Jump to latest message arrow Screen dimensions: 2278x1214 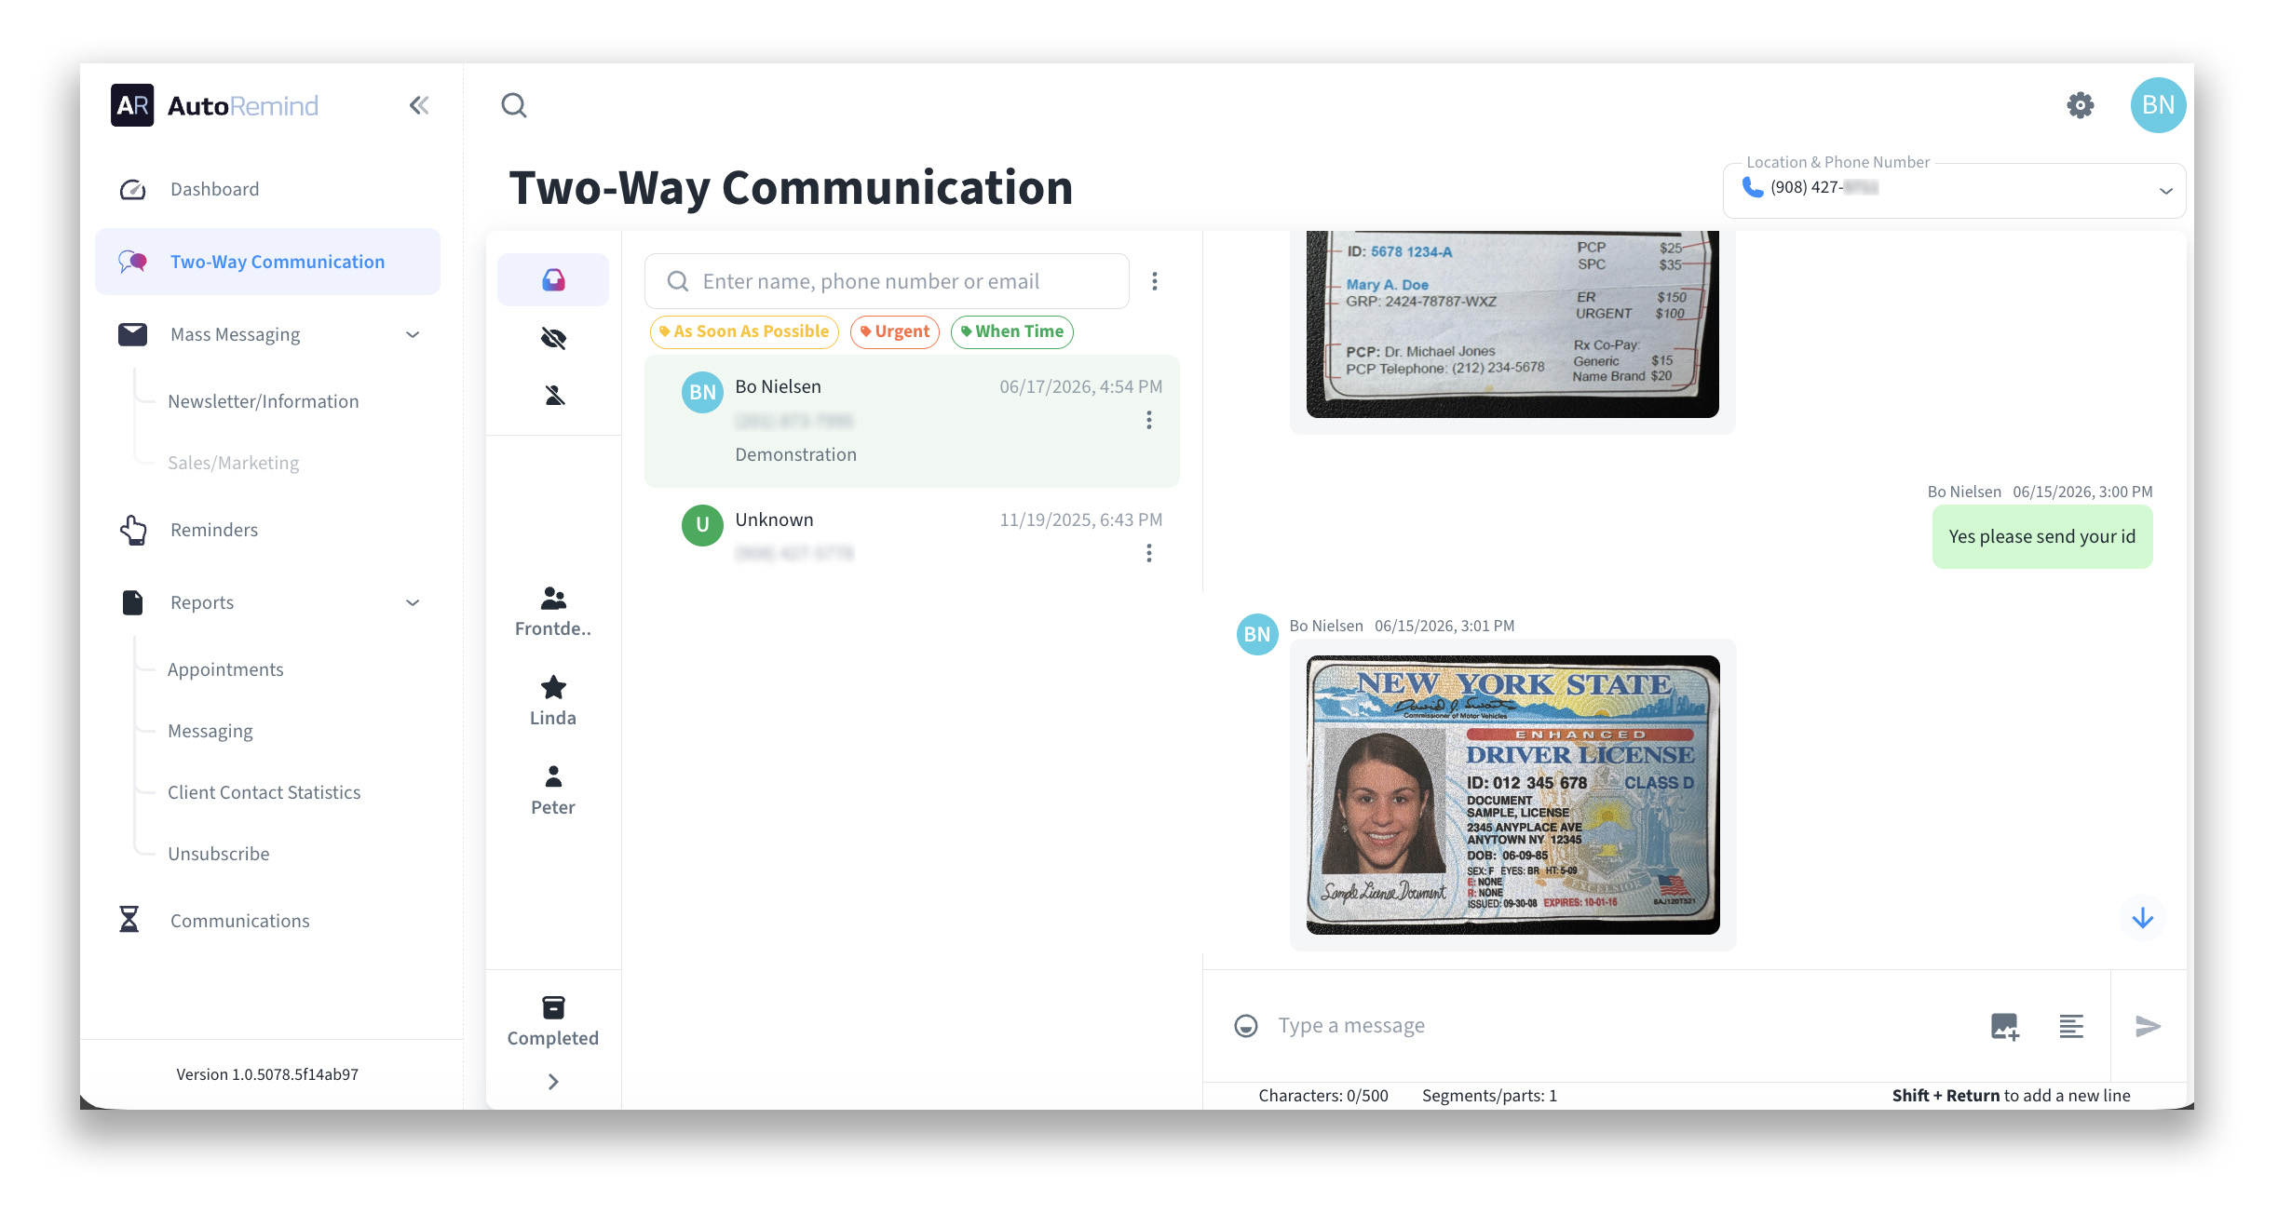coord(2142,918)
